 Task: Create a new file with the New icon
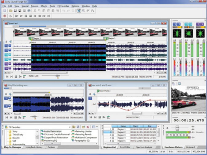[5, 11]
